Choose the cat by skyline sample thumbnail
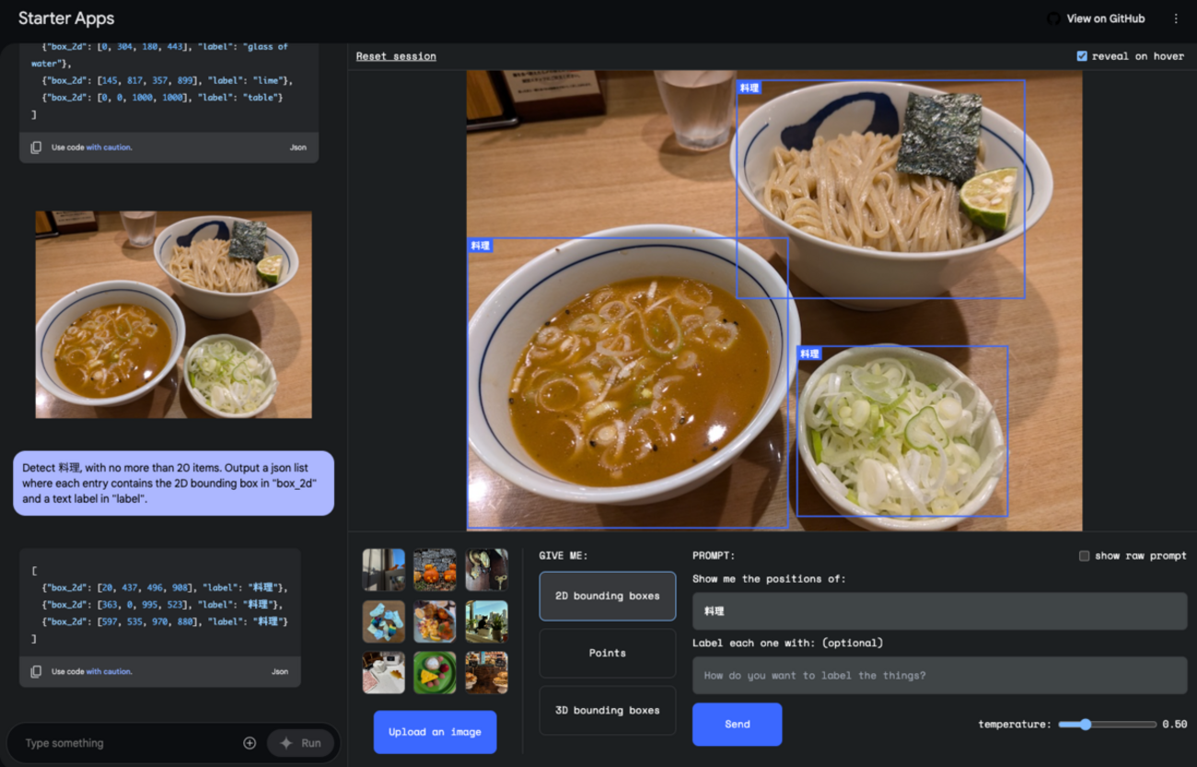Viewport: 1197px width, 767px height. click(x=486, y=622)
